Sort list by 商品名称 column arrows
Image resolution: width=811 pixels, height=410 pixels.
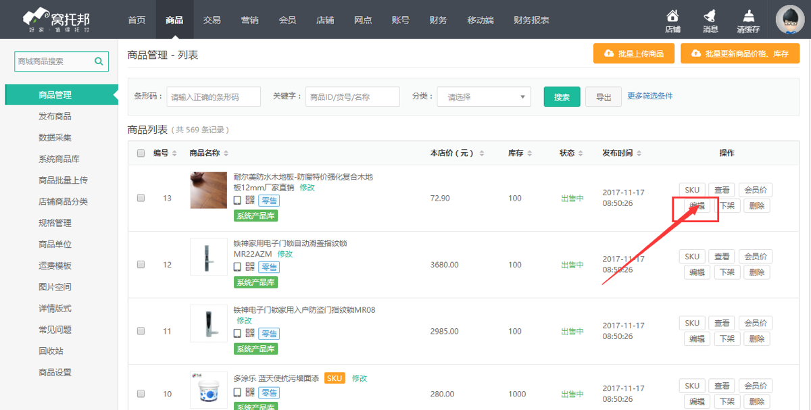(x=226, y=153)
